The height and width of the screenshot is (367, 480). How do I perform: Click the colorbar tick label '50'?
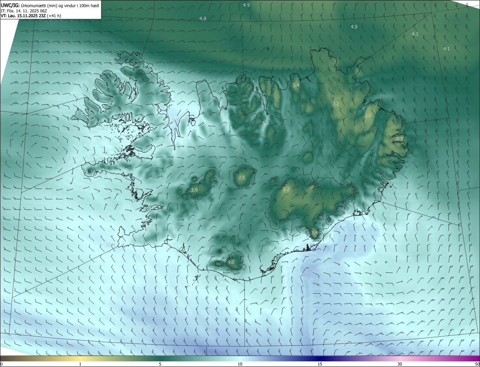[477, 364]
